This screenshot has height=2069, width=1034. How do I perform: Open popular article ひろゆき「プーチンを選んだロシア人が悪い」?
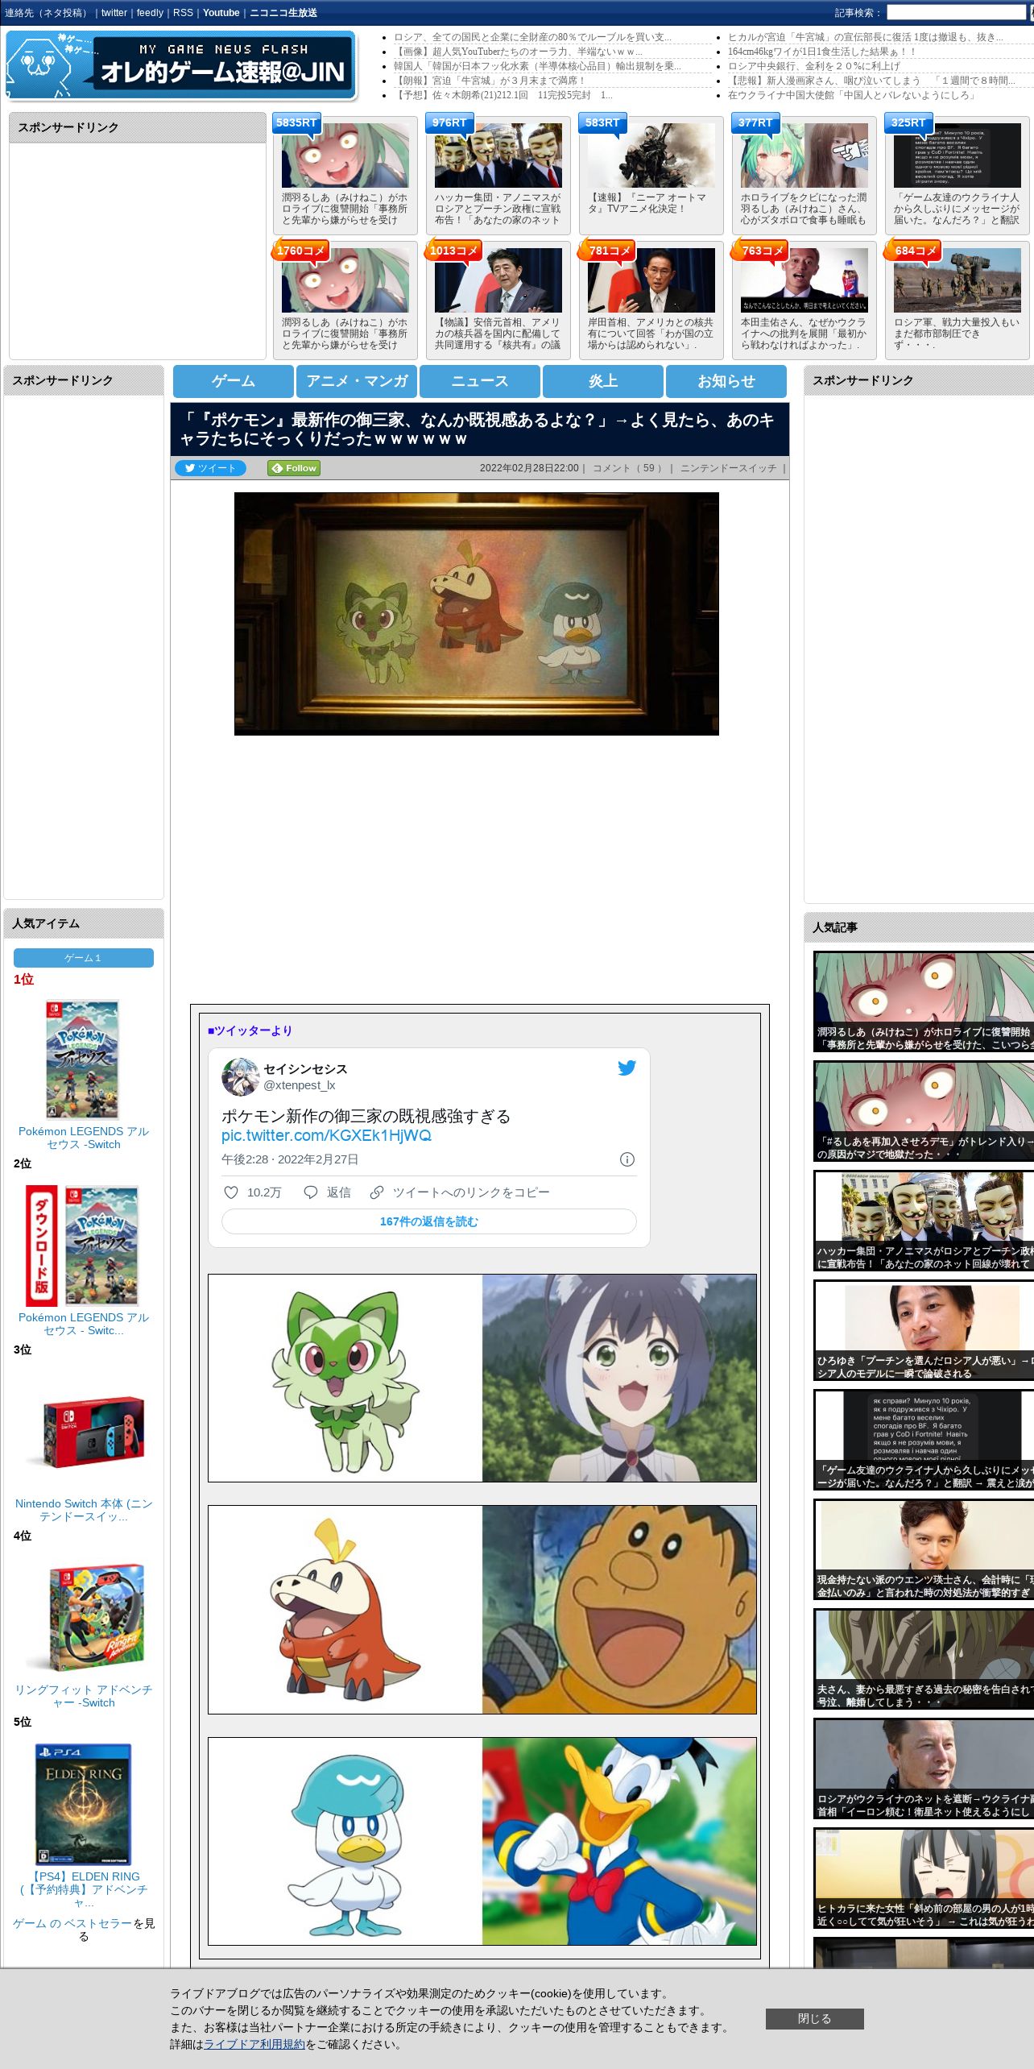click(924, 1330)
